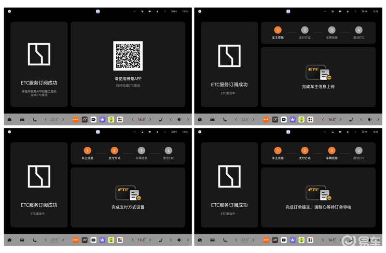This screenshot has height=253, width=386.
Task: Tap home icon in 完成车主信息上传 screen dock
Action: [200, 119]
